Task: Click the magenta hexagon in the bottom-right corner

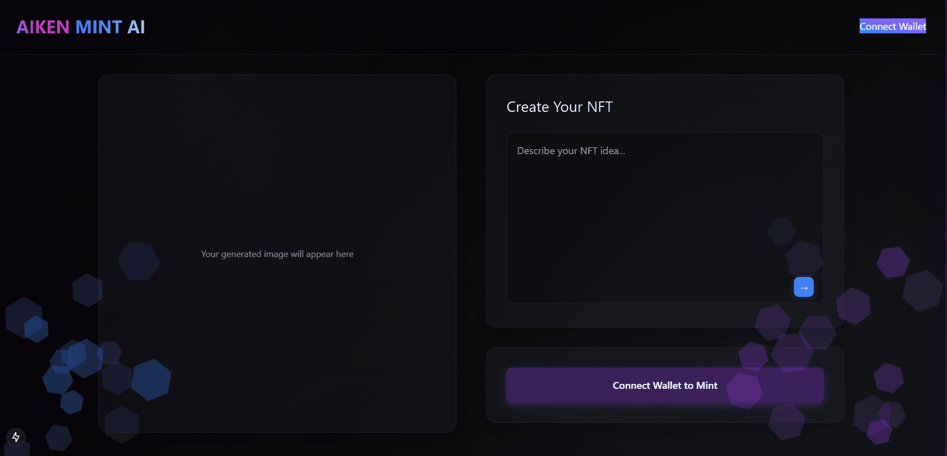Action: [879, 432]
